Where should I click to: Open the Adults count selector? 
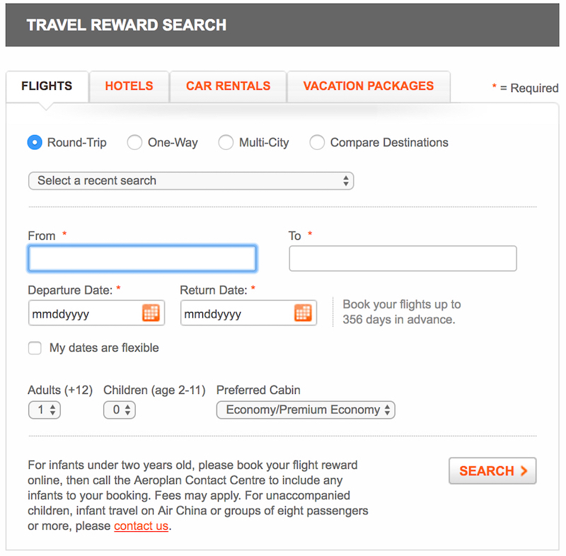pos(45,410)
